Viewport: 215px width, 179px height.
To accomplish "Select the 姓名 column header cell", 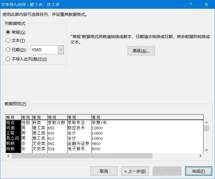I will [x=10, y=123].
